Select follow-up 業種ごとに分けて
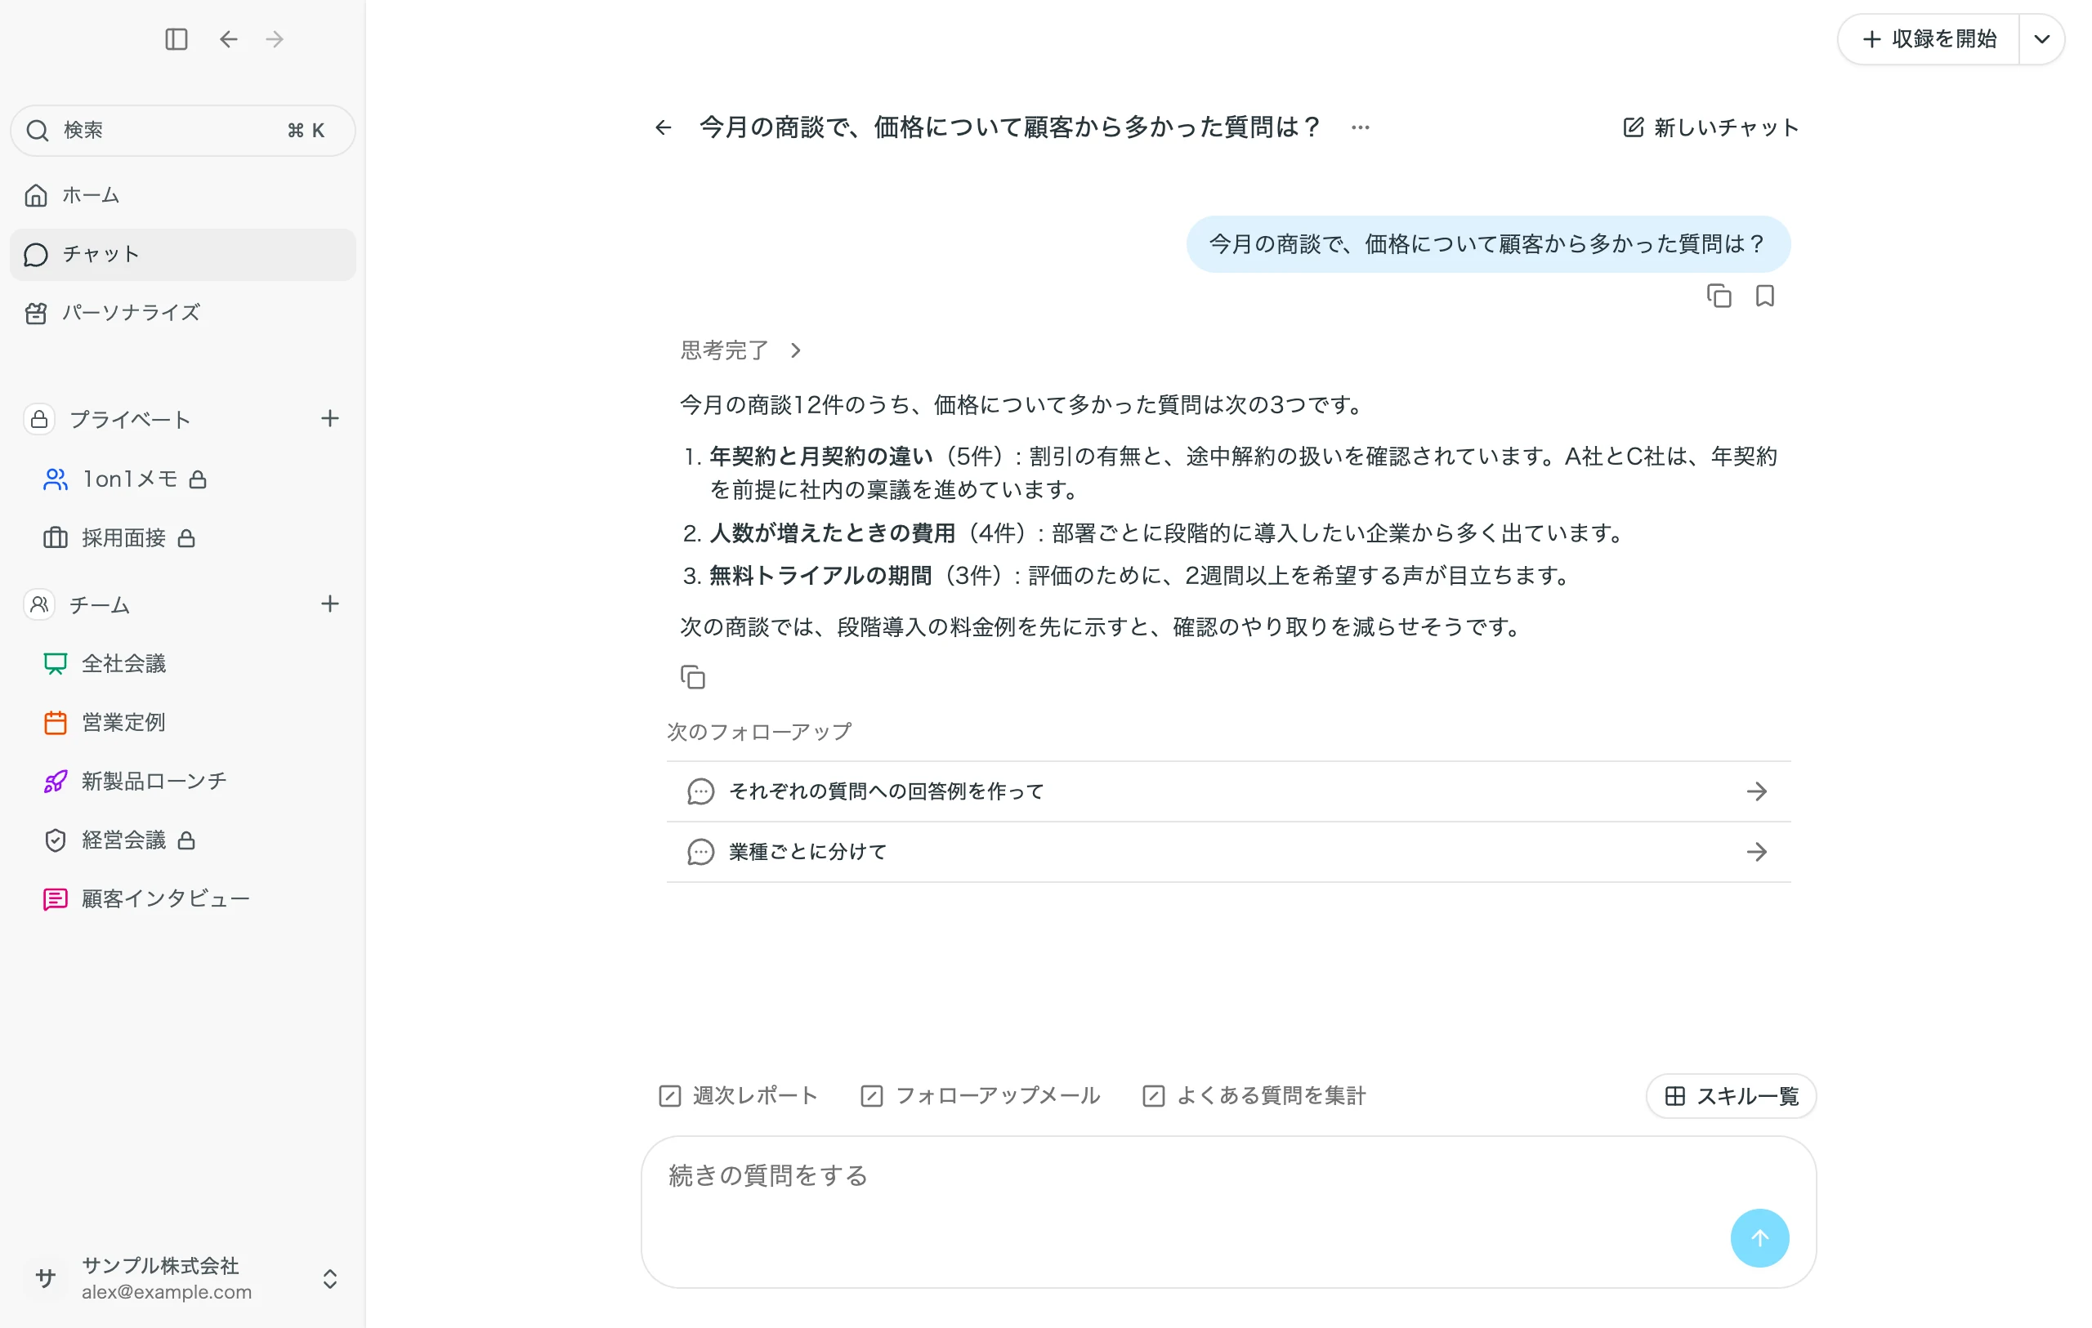Image resolution: width=2092 pixels, height=1328 pixels. click(x=1228, y=852)
